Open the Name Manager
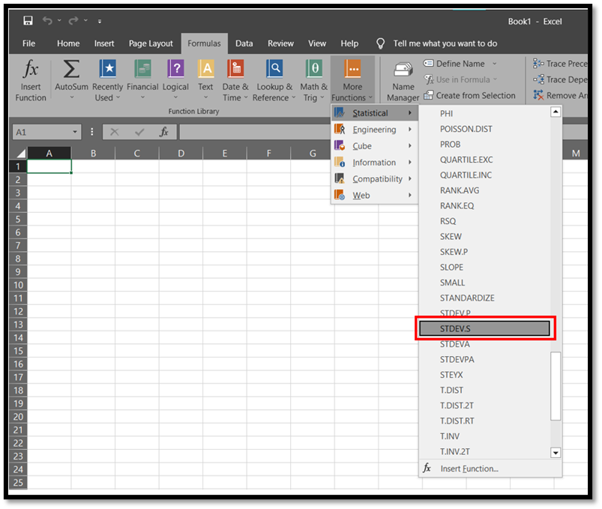The image size is (602, 509). [x=403, y=71]
